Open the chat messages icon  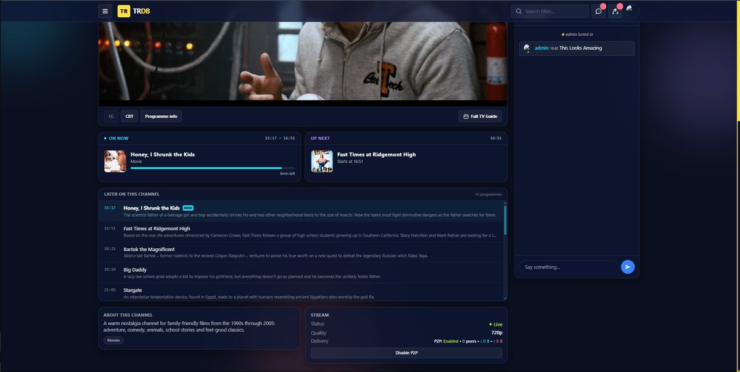(598, 11)
